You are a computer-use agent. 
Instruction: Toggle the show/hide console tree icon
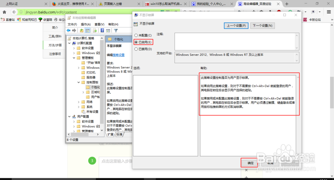pos(87,30)
